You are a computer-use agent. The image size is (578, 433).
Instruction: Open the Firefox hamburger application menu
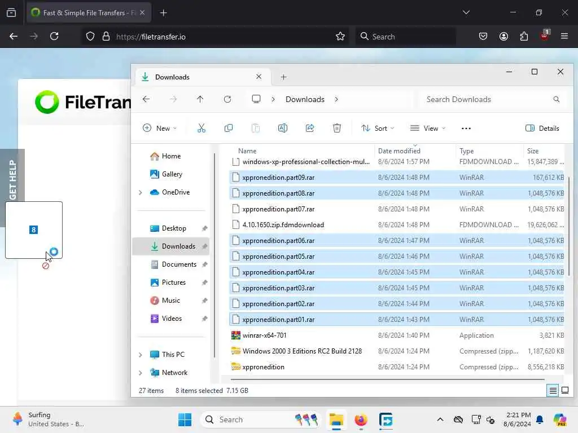tap(564, 36)
